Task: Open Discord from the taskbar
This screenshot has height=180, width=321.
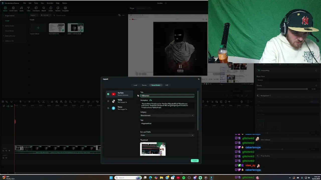Action: click(195, 178)
